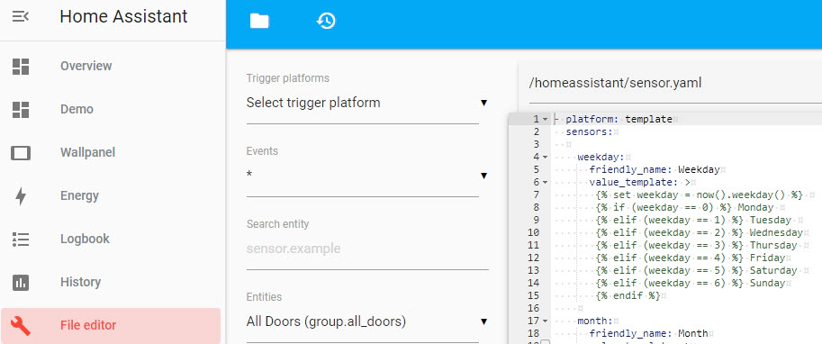This screenshot has height=344, width=822.
Task: Fold the month section at line 17
Action: point(546,321)
